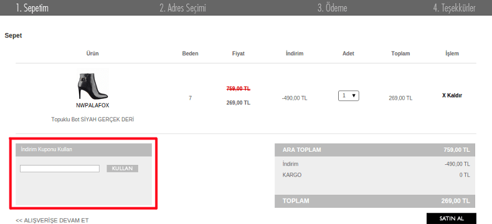Click the ARA TOPLAM summary row
The height and width of the screenshot is (224, 492).
click(x=375, y=150)
